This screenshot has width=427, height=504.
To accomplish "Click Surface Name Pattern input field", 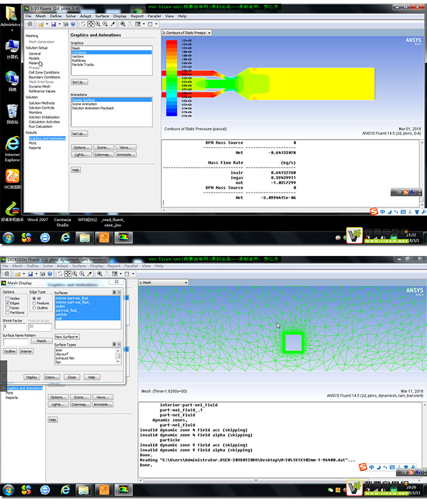I will click(x=16, y=342).
